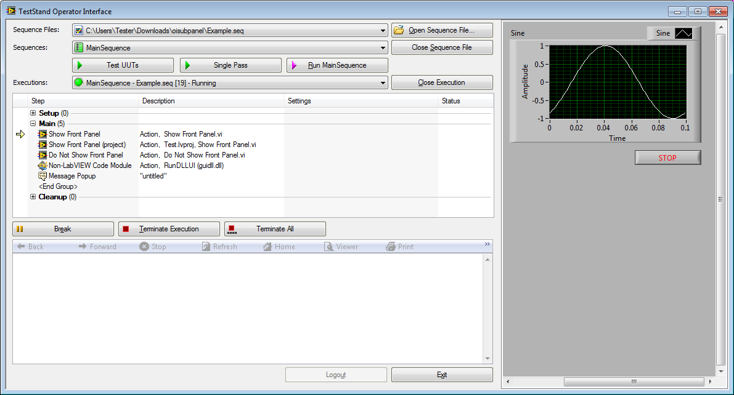Viewport: 734px width, 395px height.
Task: Click the sequence file icon in path field
Action: pos(79,30)
